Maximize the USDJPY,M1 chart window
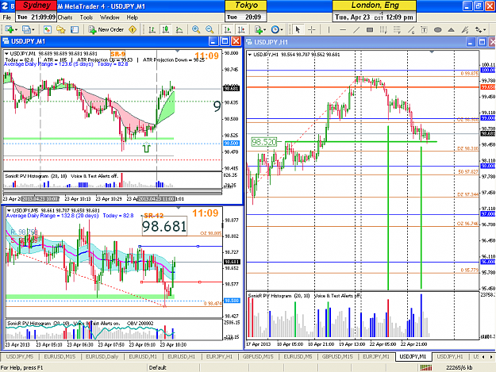Image resolution: width=496 pixels, height=372 pixels. [225, 41]
